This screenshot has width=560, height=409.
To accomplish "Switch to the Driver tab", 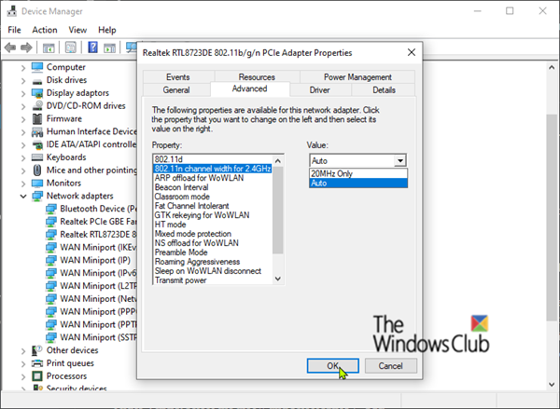I will click(x=319, y=89).
